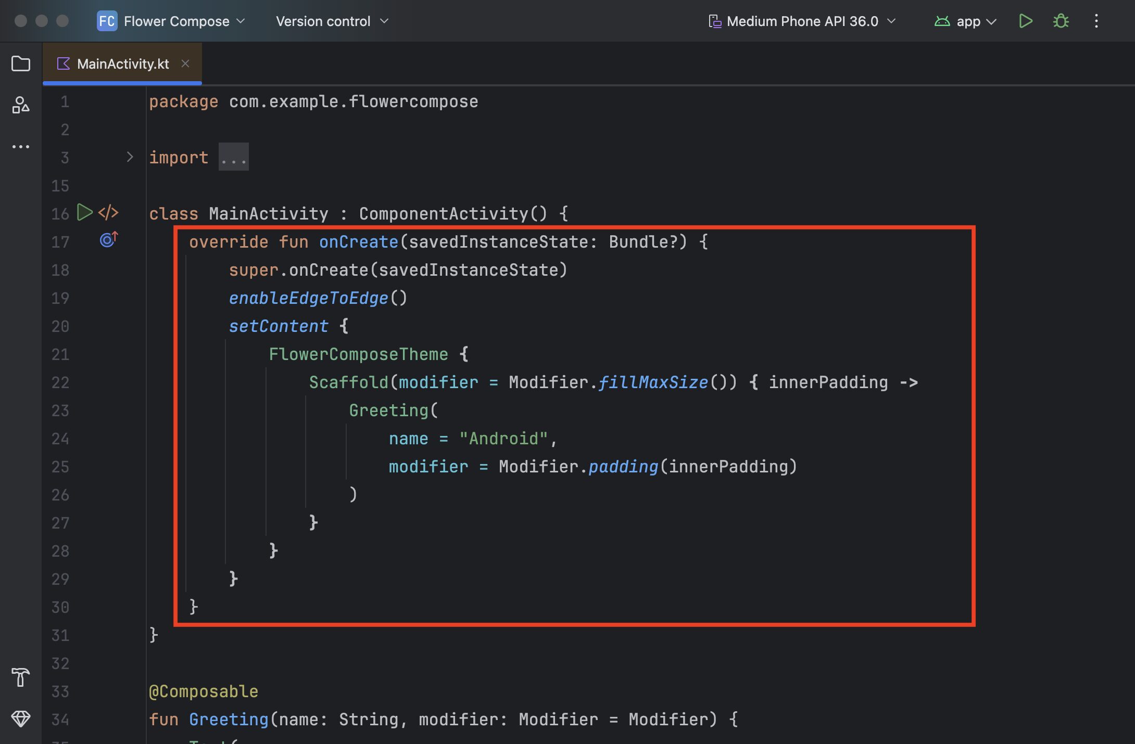Image resolution: width=1135 pixels, height=744 pixels.
Task: Click super keyword on line 18
Action: tap(254, 270)
